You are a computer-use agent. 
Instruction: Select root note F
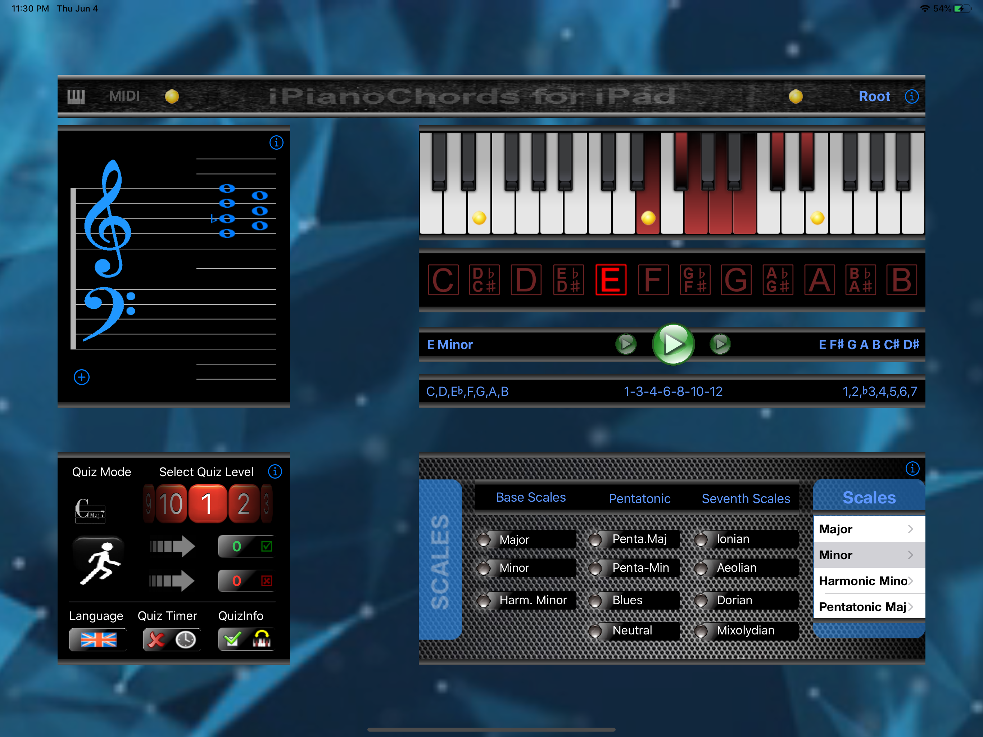(653, 280)
